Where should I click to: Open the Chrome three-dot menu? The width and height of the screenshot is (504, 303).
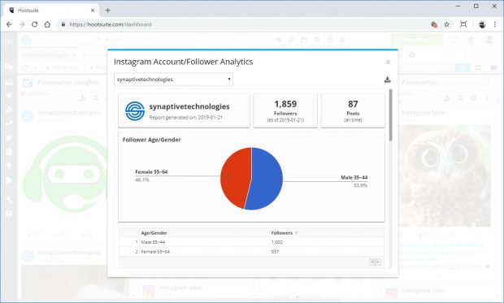point(495,24)
